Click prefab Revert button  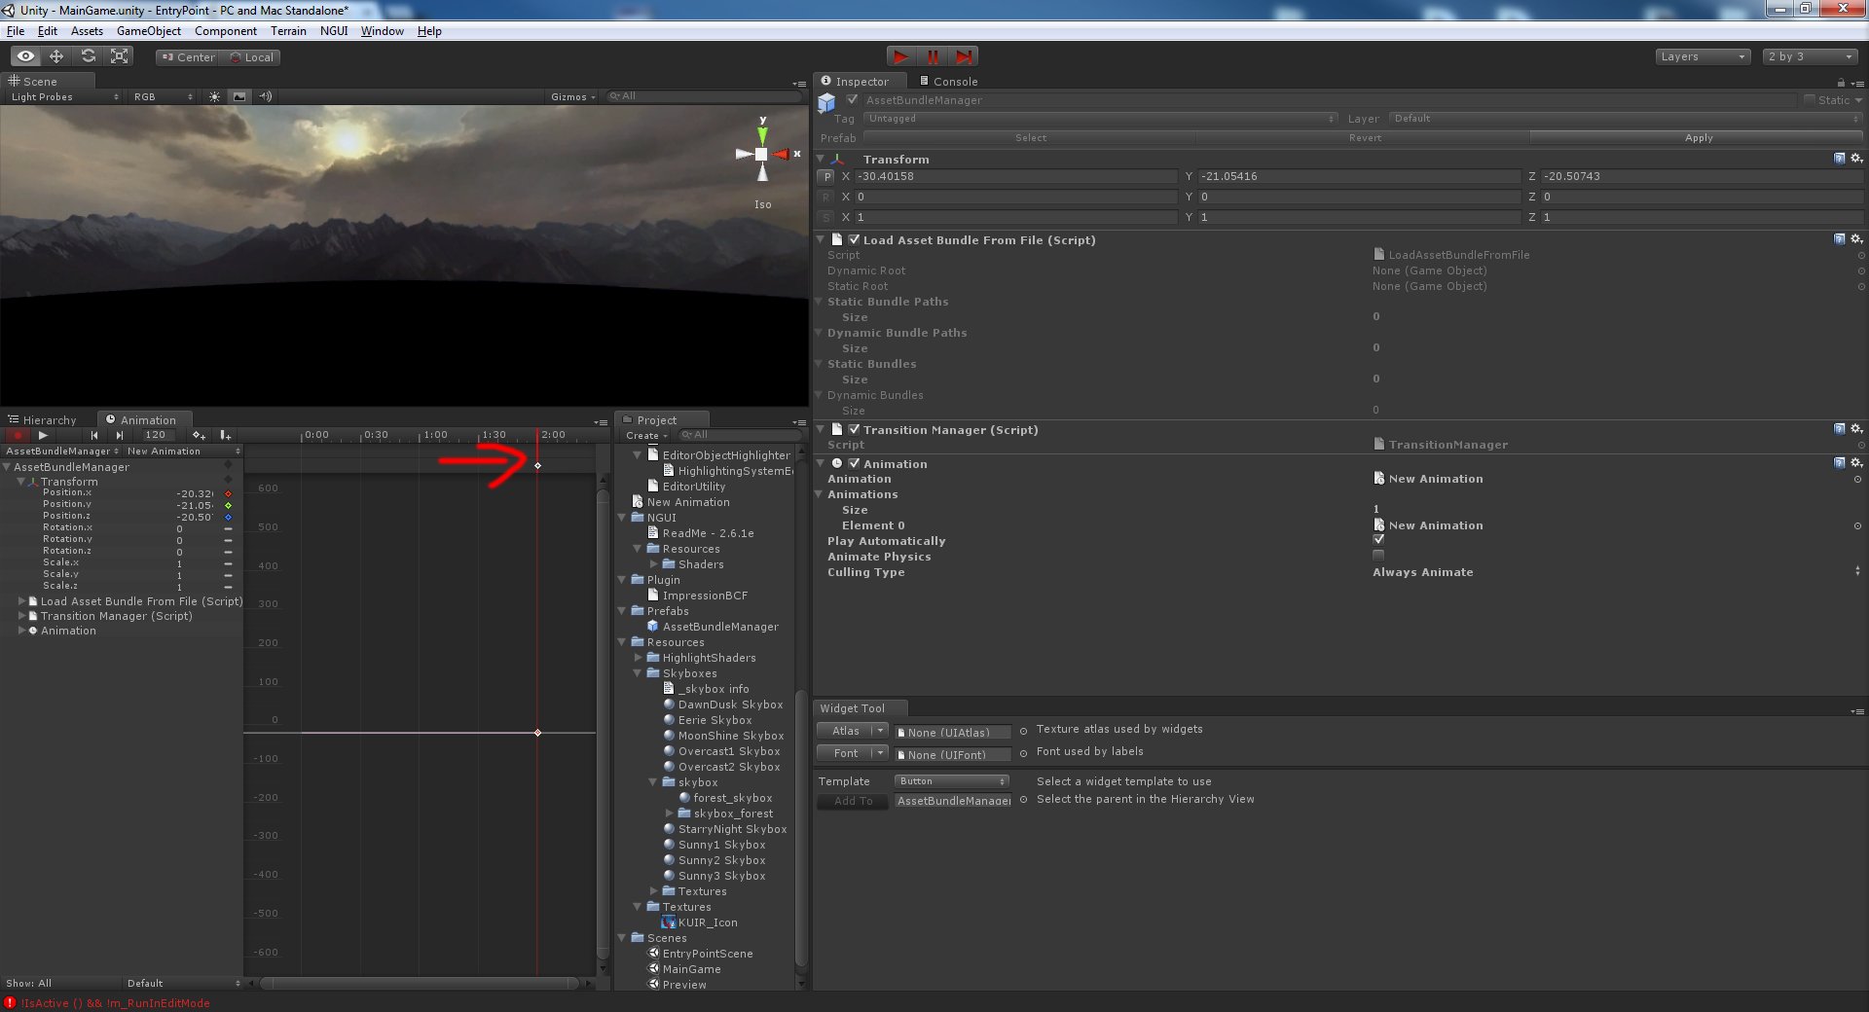pos(1364,138)
